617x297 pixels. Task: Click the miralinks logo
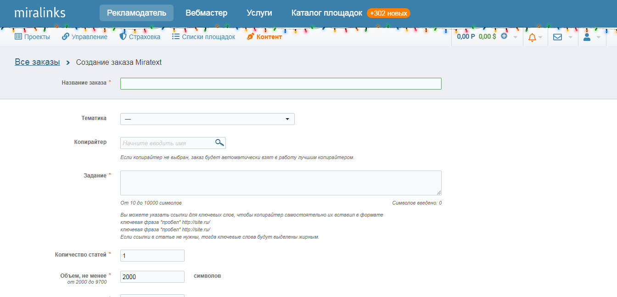pyautogui.click(x=40, y=12)
